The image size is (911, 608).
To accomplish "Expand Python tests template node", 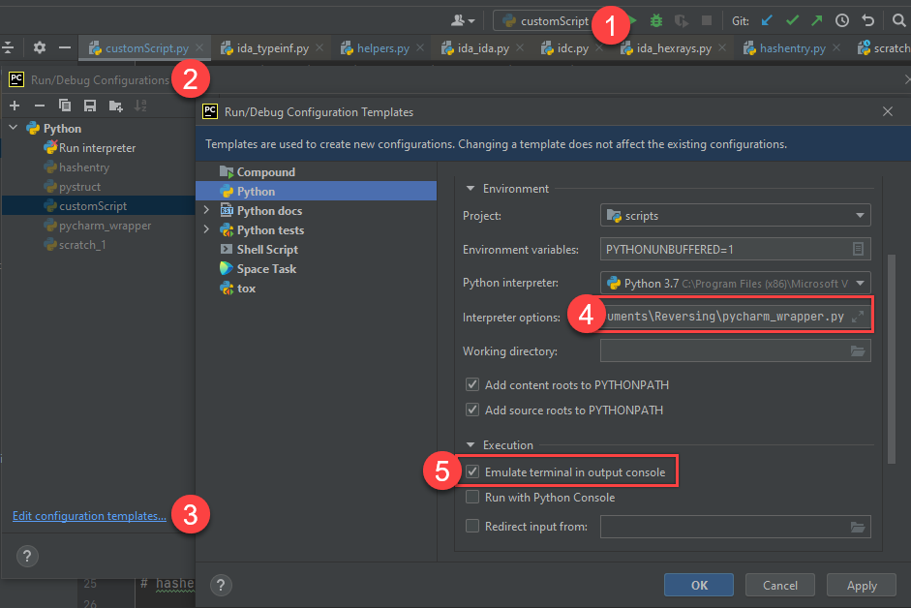I will click(x=206, y=229).
